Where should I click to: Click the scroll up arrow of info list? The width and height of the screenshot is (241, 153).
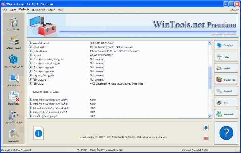pos(209,43)
